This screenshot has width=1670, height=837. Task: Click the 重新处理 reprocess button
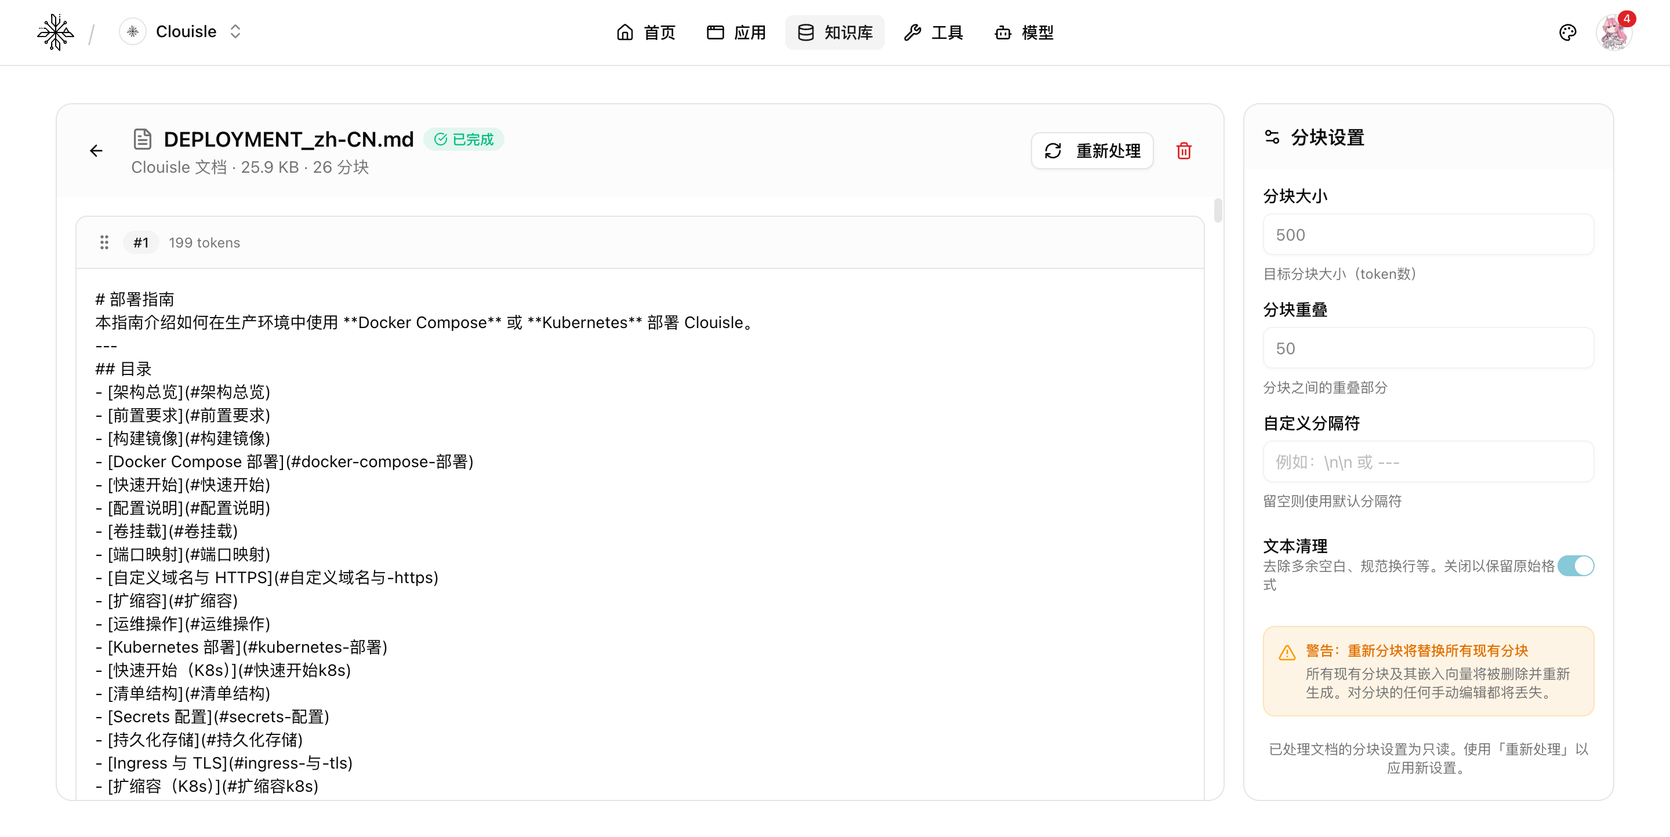pos(1092,150)
